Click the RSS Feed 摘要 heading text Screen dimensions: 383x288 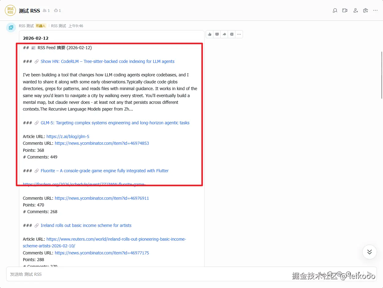coord(64,48)
